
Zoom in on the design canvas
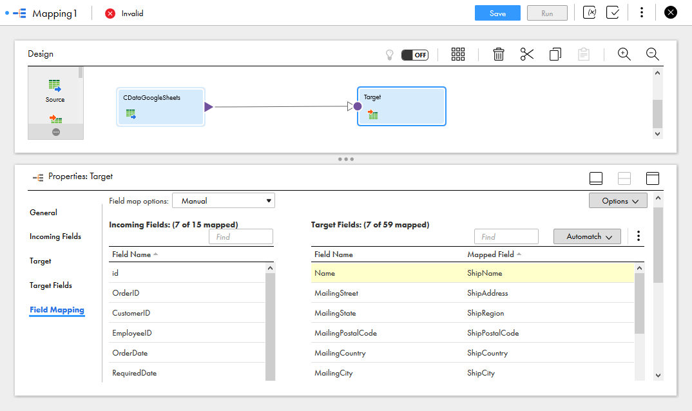point(624,55)
